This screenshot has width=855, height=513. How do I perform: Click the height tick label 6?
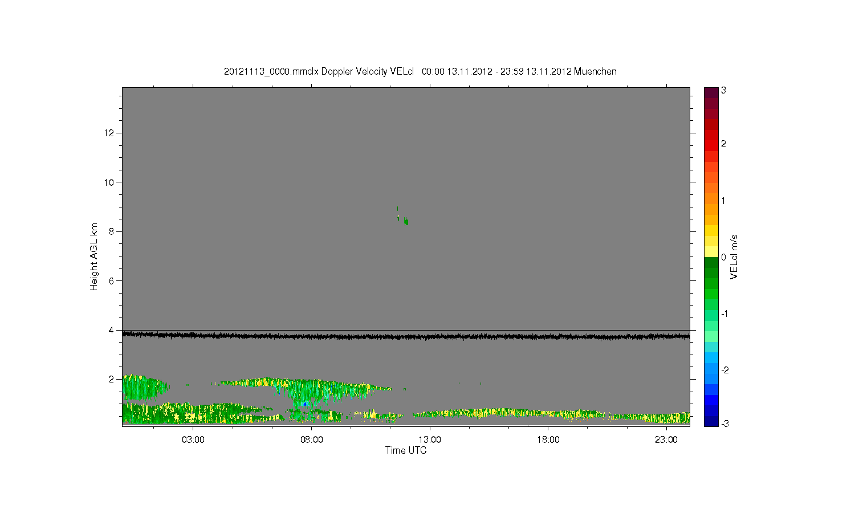click(112, 280)
